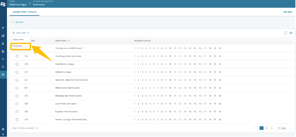Viewport: 296px width, 137px height.
Task: Click The Signature at MGM Grand name
Action: [68, 48]
